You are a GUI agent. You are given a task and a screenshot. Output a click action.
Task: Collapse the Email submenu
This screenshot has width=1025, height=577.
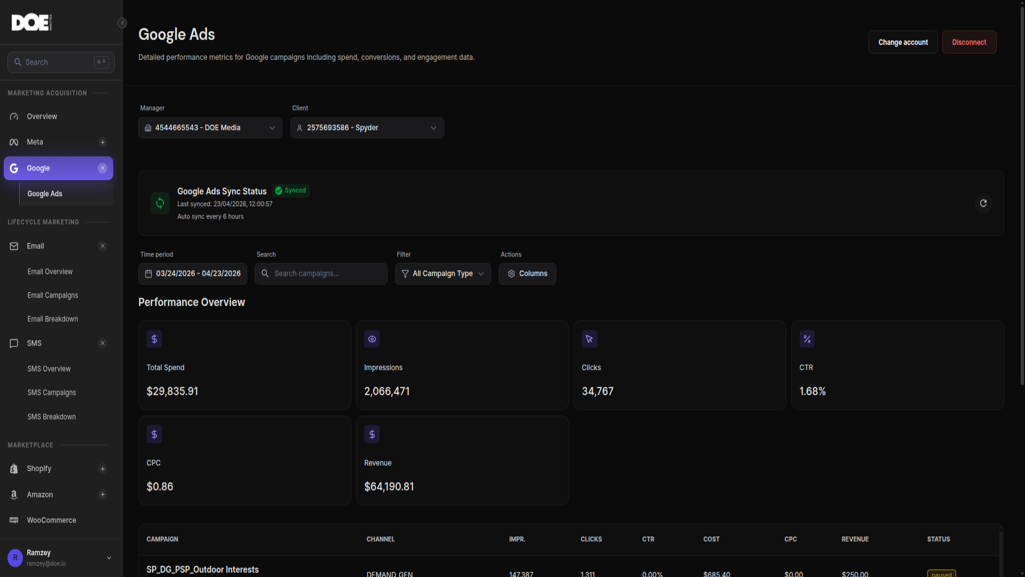click(x=102, y=246)
